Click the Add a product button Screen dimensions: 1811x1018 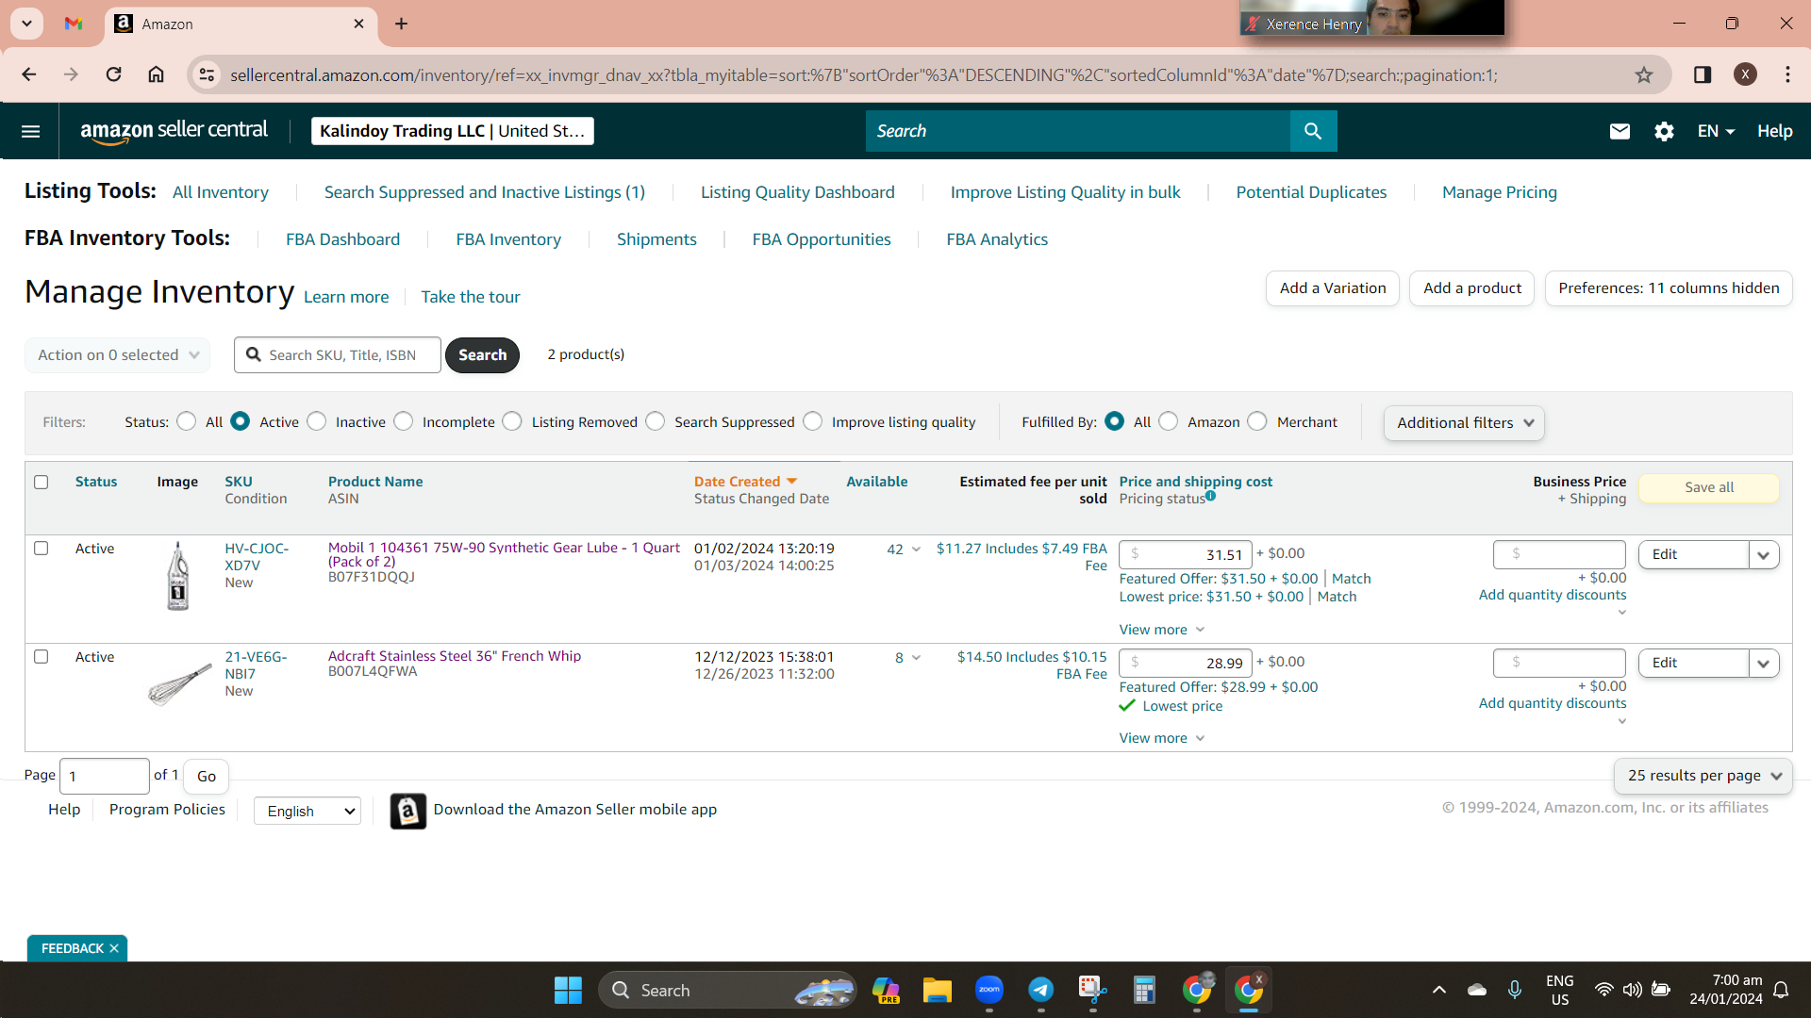pyautogui.click(x=1472, y=288)
